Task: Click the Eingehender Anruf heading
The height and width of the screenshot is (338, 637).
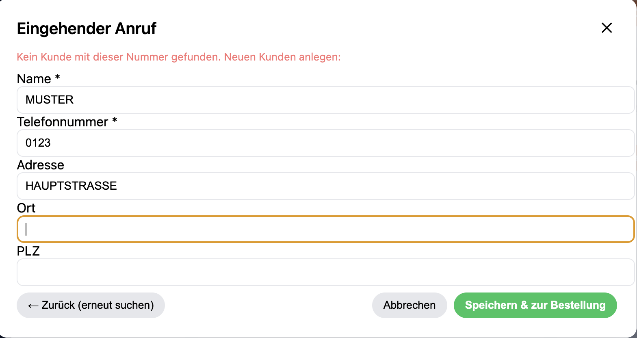Action: tap(86, 28)
